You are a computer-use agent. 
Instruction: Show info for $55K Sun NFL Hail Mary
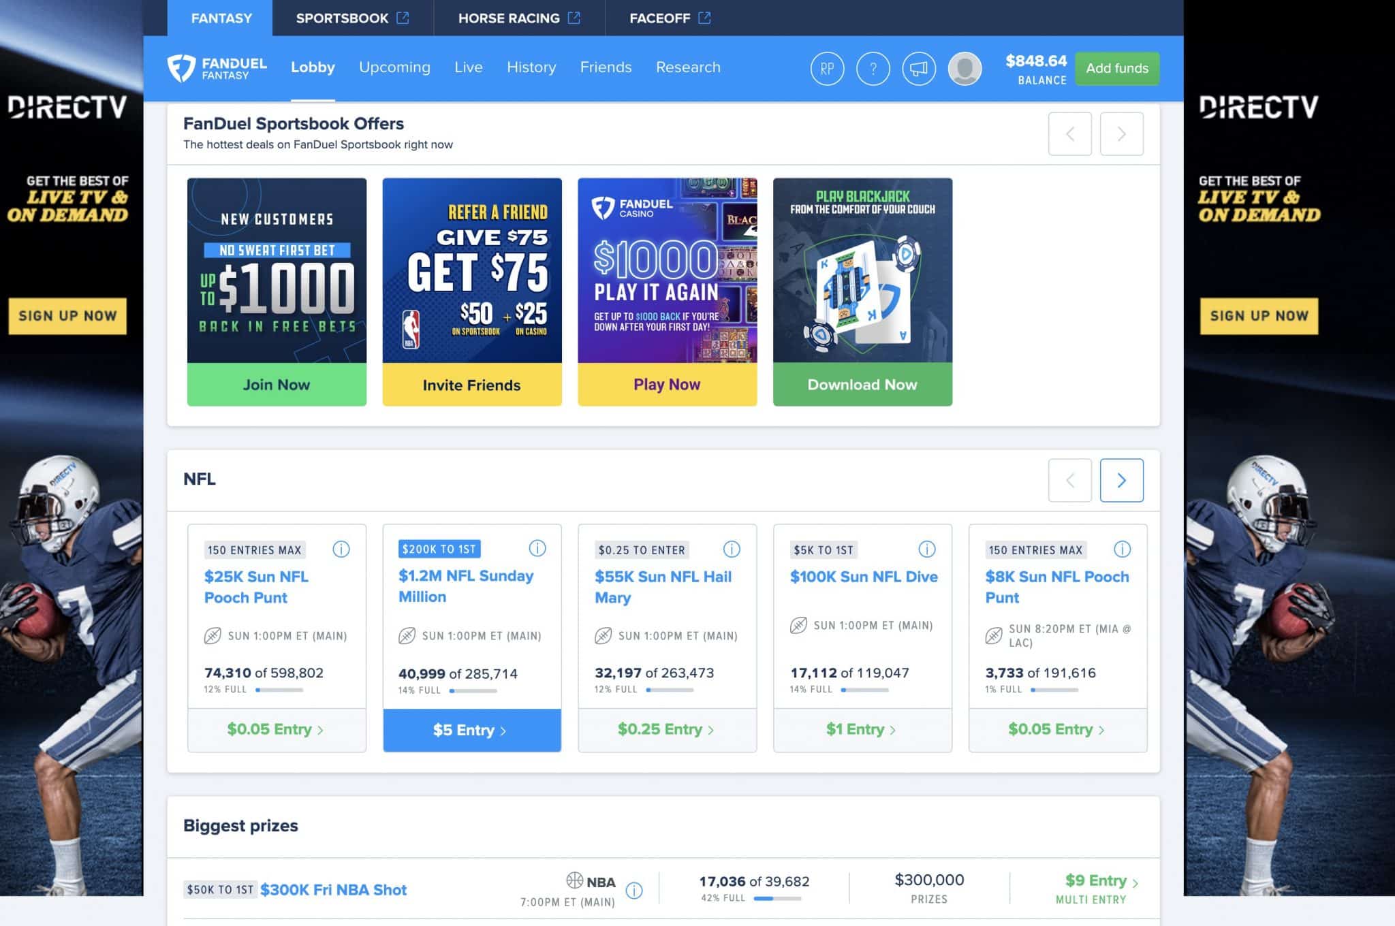732,549
